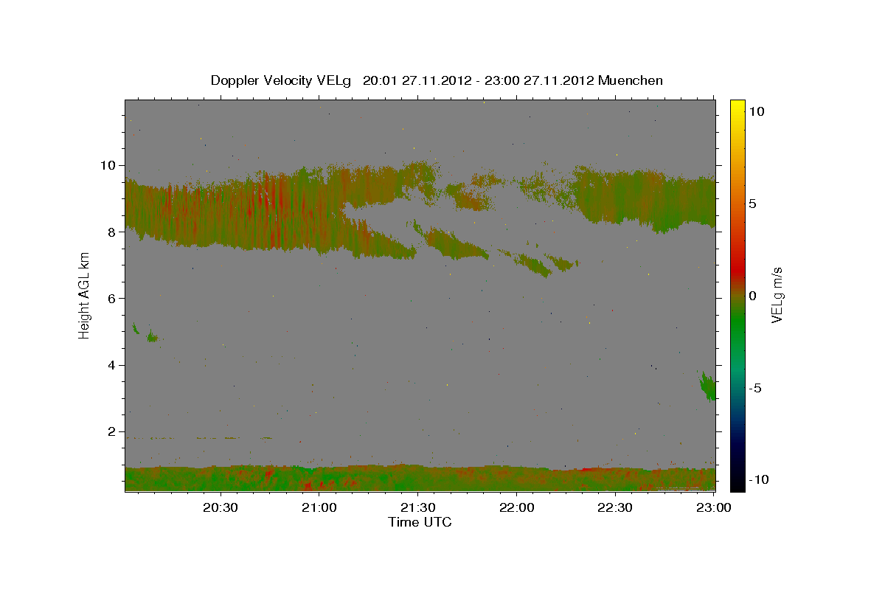This screenshot has width=885, height=590.
Task: Click the 'VELg m/s' colorbar title
Action: pyautogui.click(x=777, y=296)
